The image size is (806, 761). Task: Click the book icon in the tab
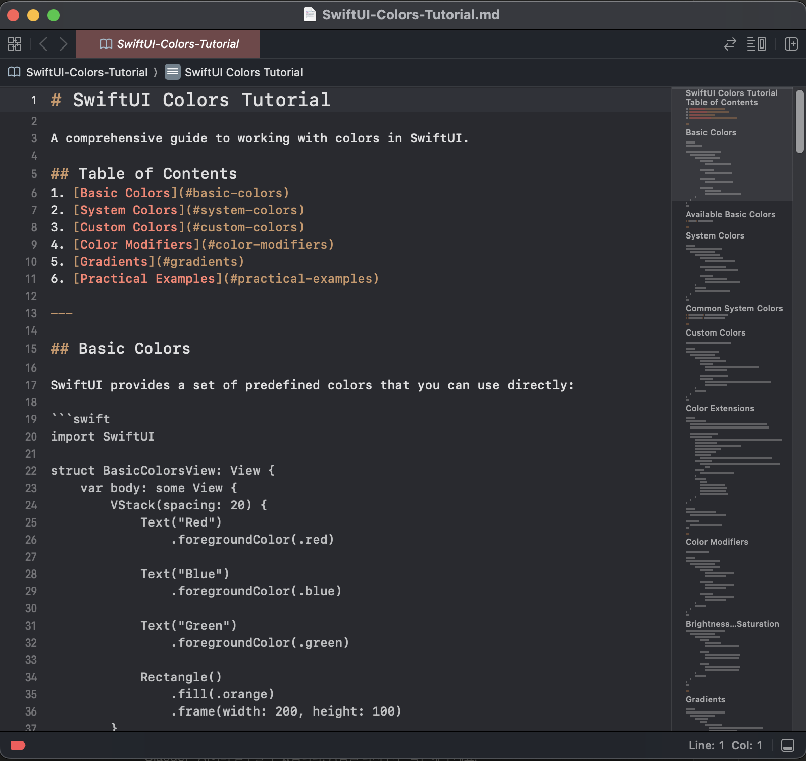pos(106,44)
